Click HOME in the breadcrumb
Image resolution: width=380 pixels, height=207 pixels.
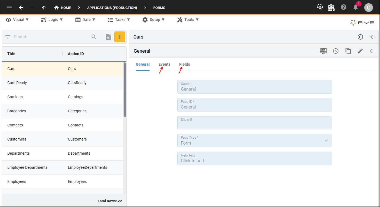click(x=66, y=8)
